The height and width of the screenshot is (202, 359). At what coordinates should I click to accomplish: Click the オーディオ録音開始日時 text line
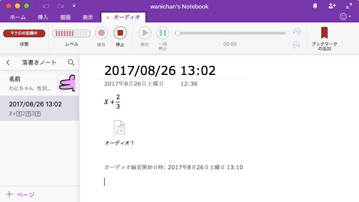(174, 167)
